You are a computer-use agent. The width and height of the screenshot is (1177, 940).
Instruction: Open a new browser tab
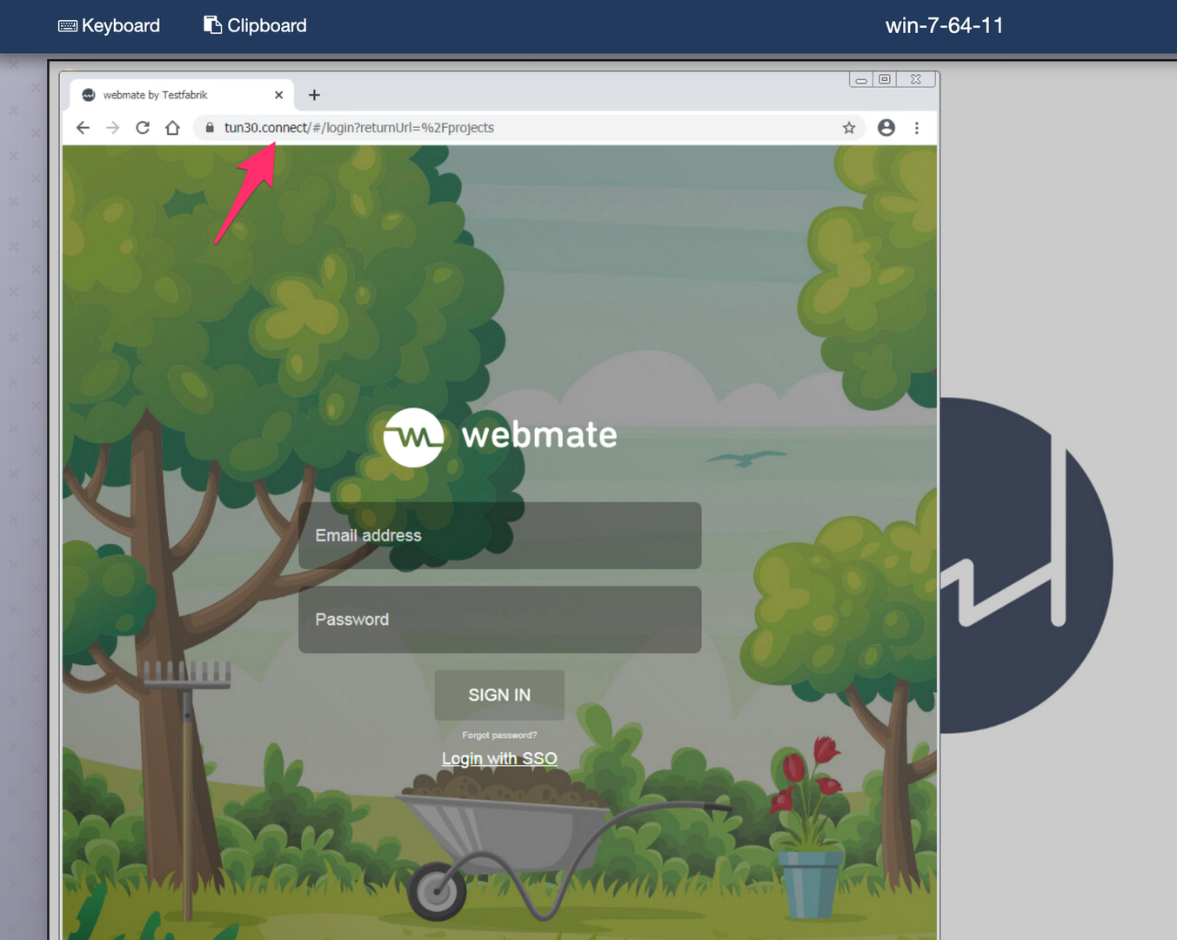[x=314, y=95]
